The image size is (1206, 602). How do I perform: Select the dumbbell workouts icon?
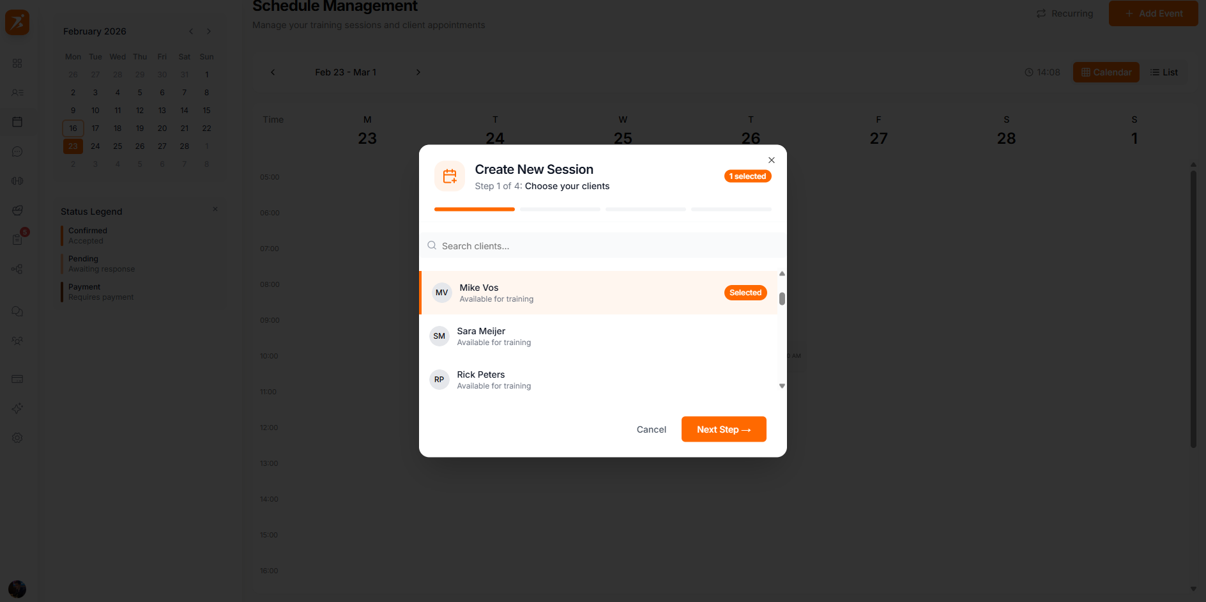coord(17,181)
